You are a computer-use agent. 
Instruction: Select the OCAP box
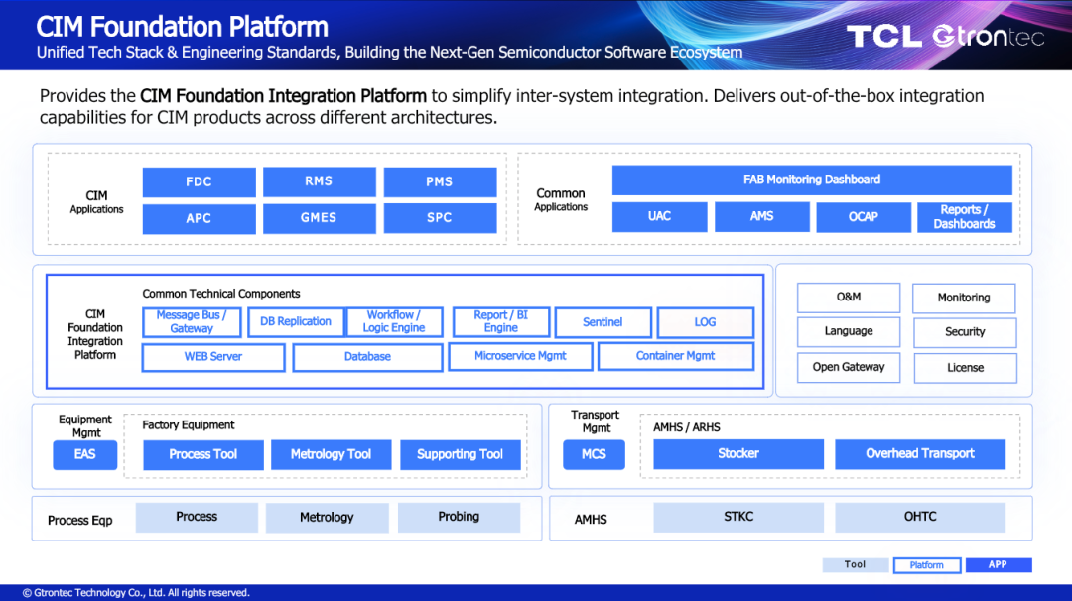point(864,216)
